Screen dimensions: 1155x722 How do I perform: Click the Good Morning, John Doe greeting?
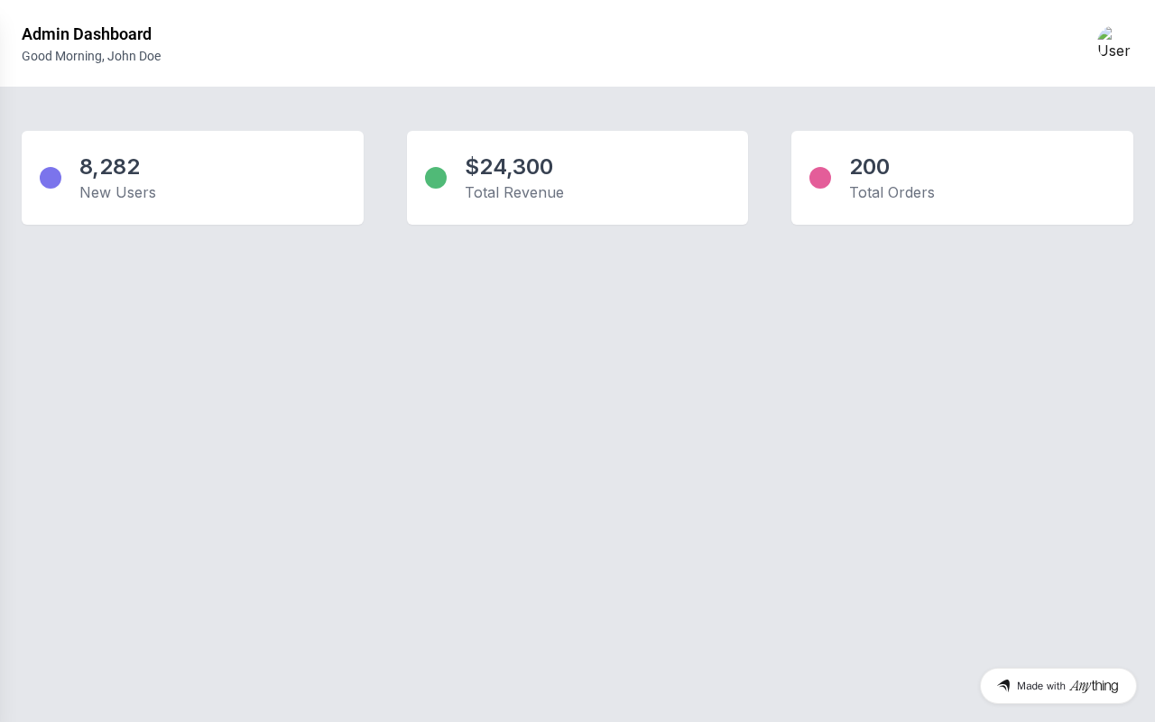click(91, 56)
